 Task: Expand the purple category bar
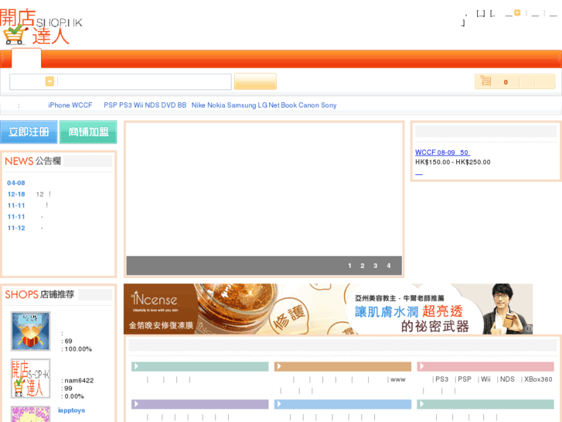click(200, 404)
